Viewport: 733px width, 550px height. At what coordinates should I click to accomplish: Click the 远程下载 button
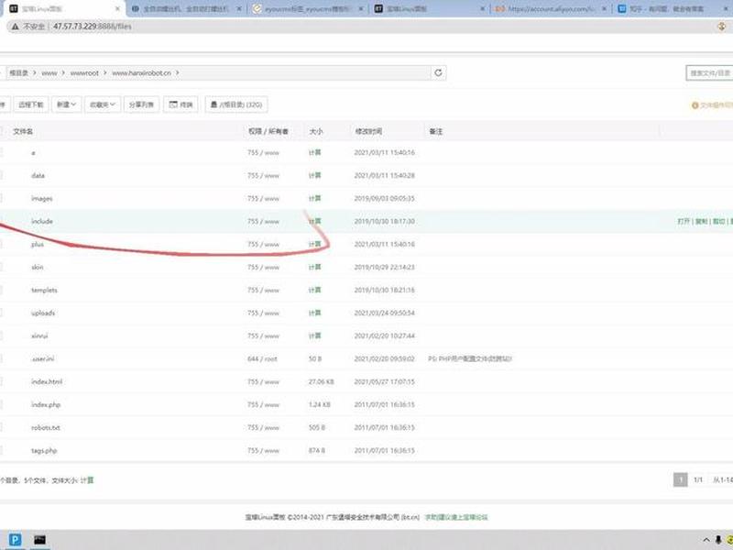point(31,104)
